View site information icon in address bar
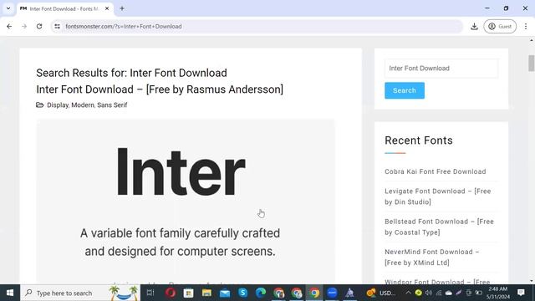Viewport: 535px width, 301px height. tap(58, 26)
